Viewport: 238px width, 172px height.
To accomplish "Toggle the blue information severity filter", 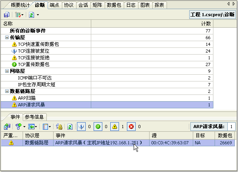I will 81,127.
